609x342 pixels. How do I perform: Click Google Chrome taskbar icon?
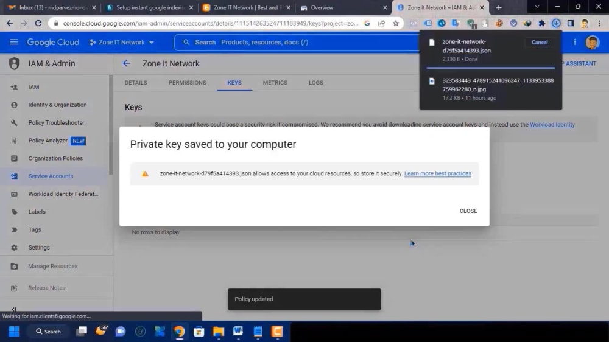179,332
